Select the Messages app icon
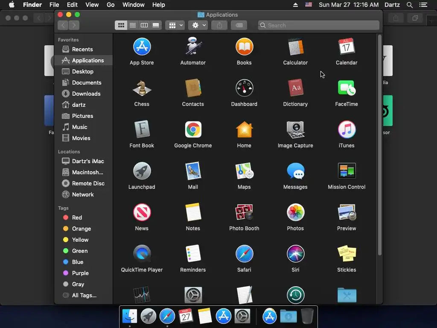Image resolution: width=437 pixels, height=328 pixels. pos(295,171)
